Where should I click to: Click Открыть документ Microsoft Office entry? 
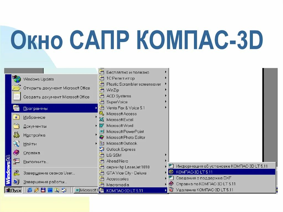click(54, 88)
